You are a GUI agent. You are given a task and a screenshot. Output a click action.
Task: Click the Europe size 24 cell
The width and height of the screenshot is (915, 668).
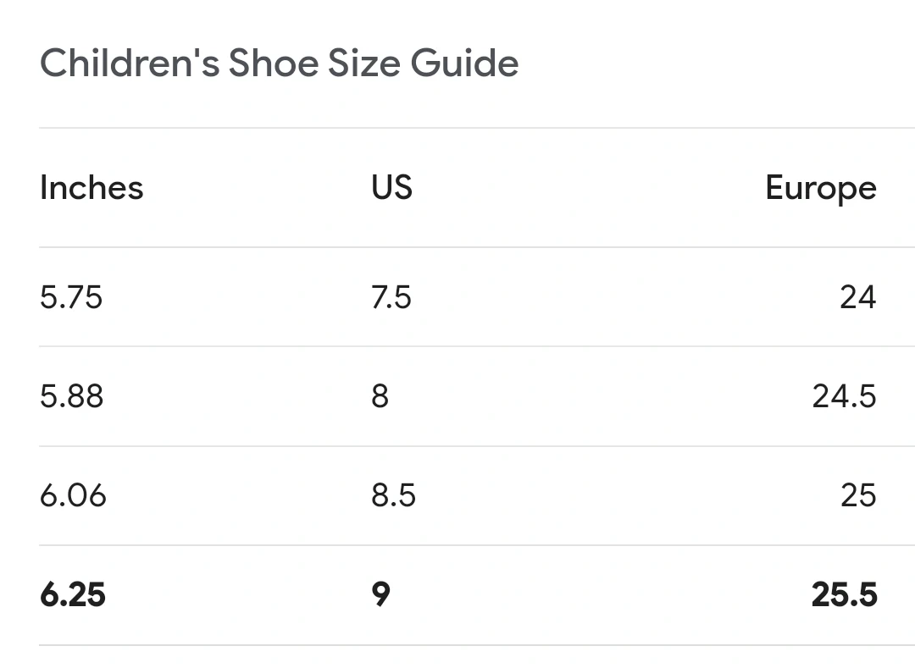pyautogui.click(x=857, y=297)
